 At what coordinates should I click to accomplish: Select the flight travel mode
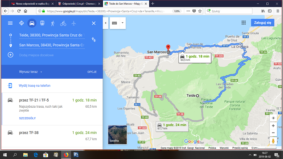click(74, 23)
